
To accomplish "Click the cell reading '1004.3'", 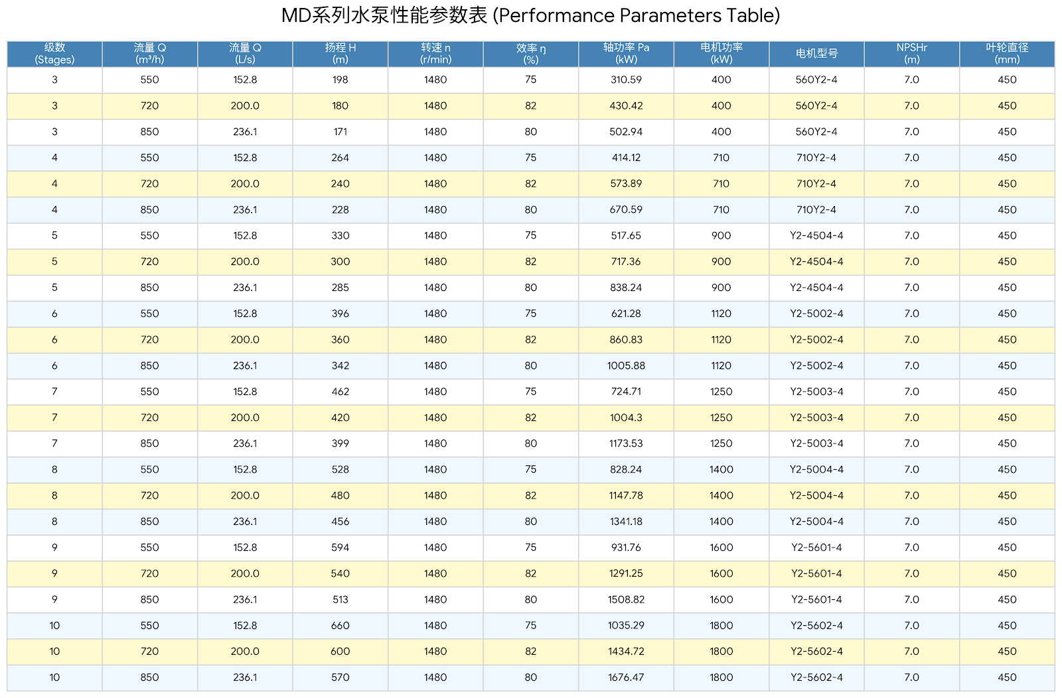I will (626, 418).
